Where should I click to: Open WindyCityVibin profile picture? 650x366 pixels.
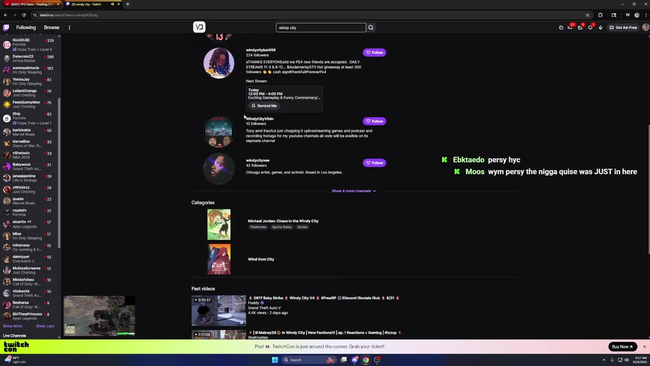point(219,132)
